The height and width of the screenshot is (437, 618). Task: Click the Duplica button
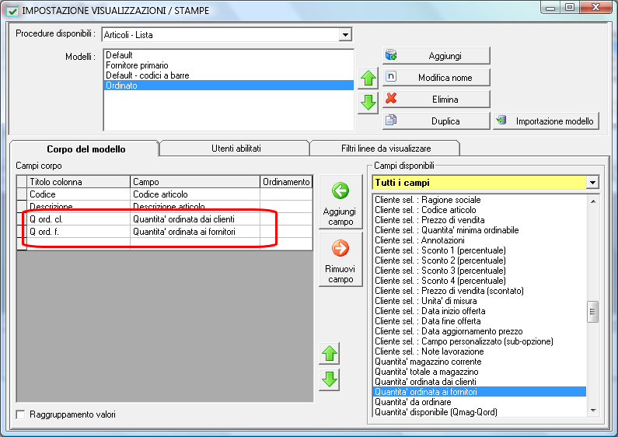tap(436, 121)
